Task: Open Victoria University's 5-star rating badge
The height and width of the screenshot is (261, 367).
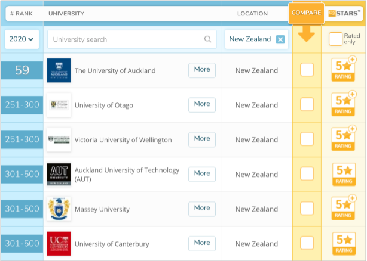Action: [x=343, y=139]
